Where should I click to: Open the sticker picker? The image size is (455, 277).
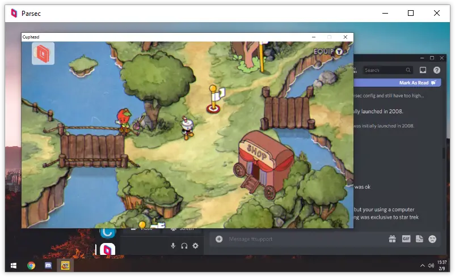[419, 239]
